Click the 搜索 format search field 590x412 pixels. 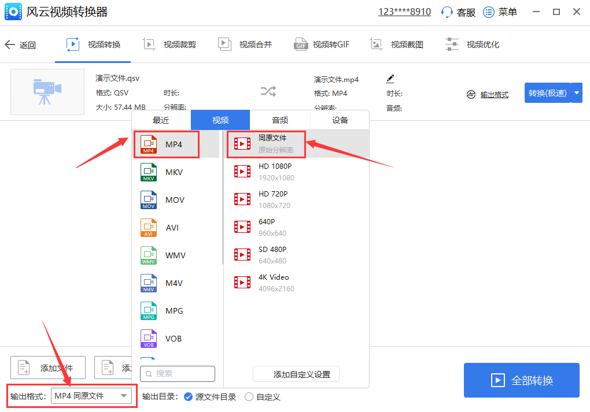[x=178, y=374]
